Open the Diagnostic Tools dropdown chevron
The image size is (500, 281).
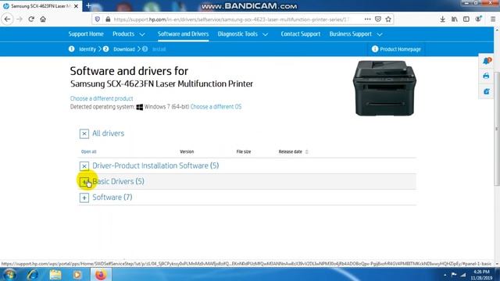pos(266,34)
